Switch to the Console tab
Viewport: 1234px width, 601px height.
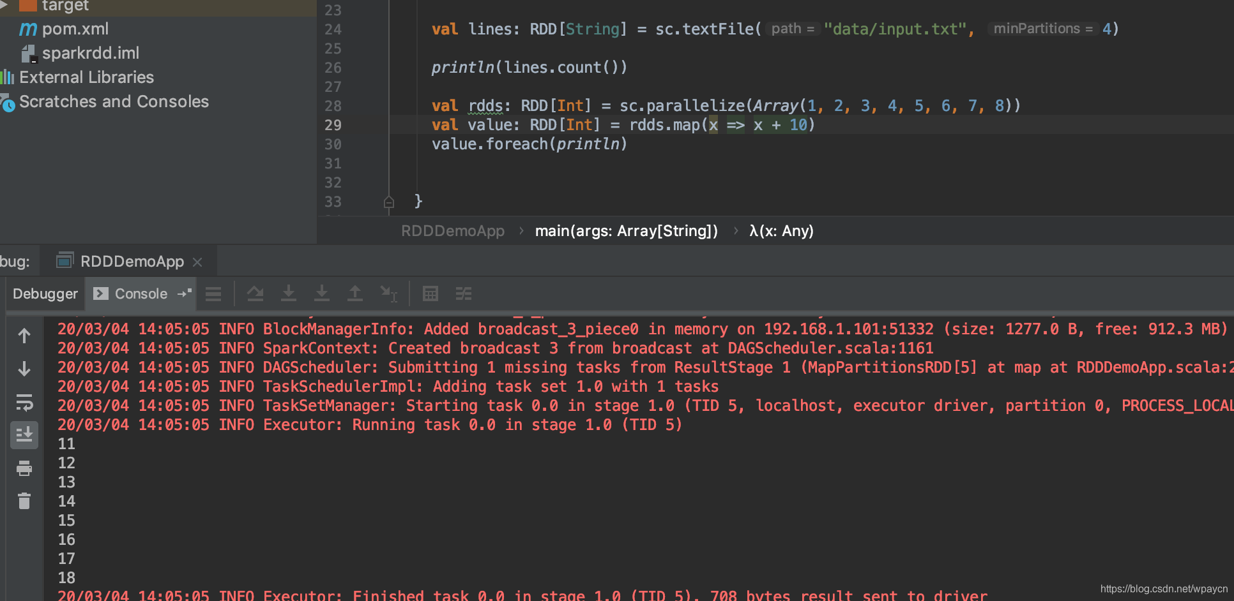point(141,293)
